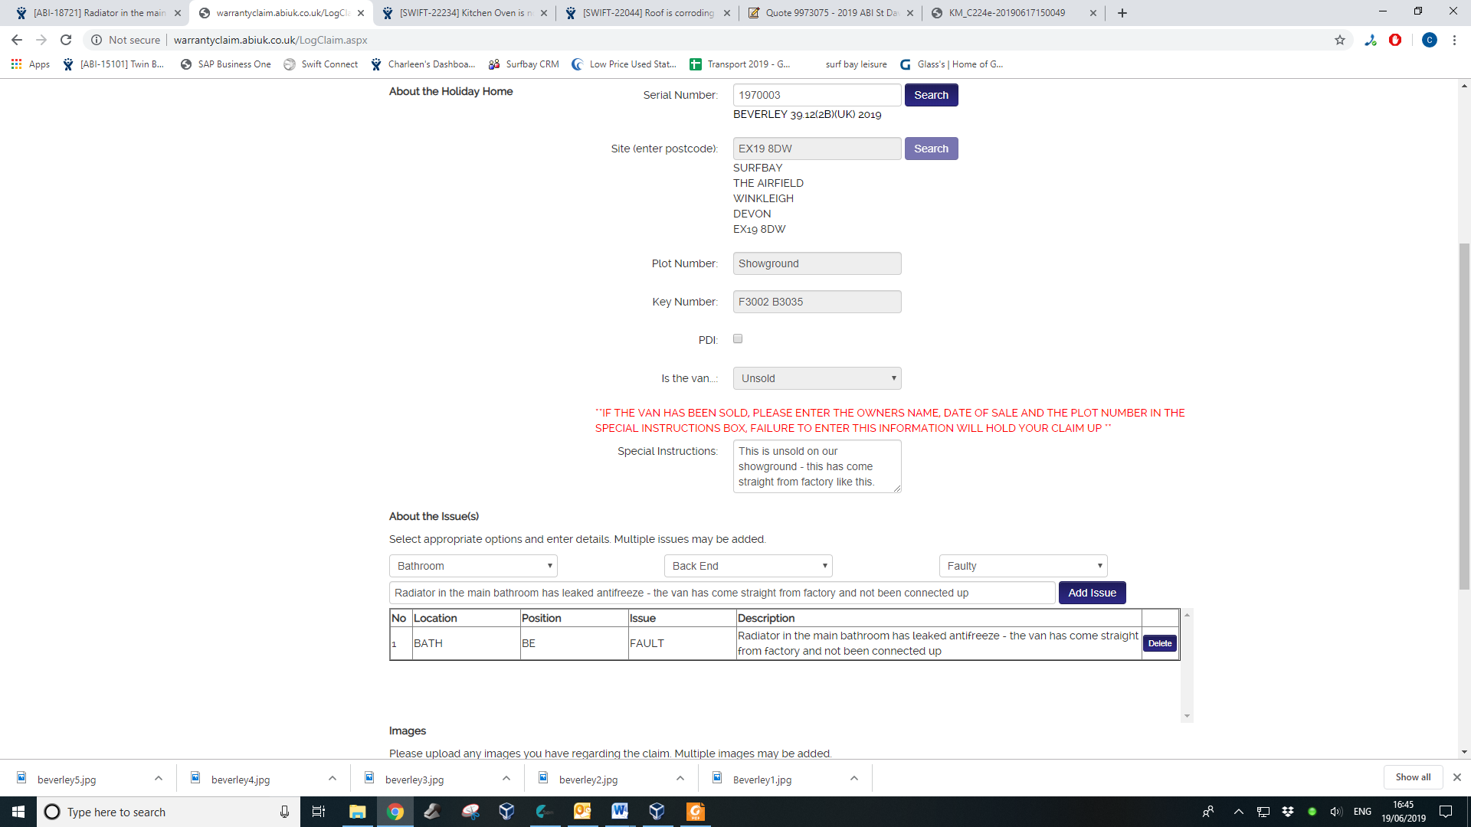This screenshot has height=827, width=1471.
Task: Click the taskbar microphone search icon
Action: pyautogui.click(x=284, y=812)
